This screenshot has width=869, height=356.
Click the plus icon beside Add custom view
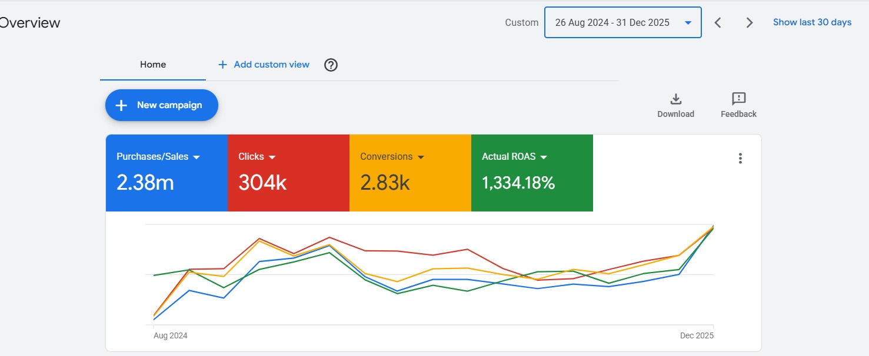point(222,65)
